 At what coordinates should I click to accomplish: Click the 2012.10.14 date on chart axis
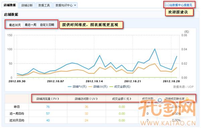(x=94, y=81)
